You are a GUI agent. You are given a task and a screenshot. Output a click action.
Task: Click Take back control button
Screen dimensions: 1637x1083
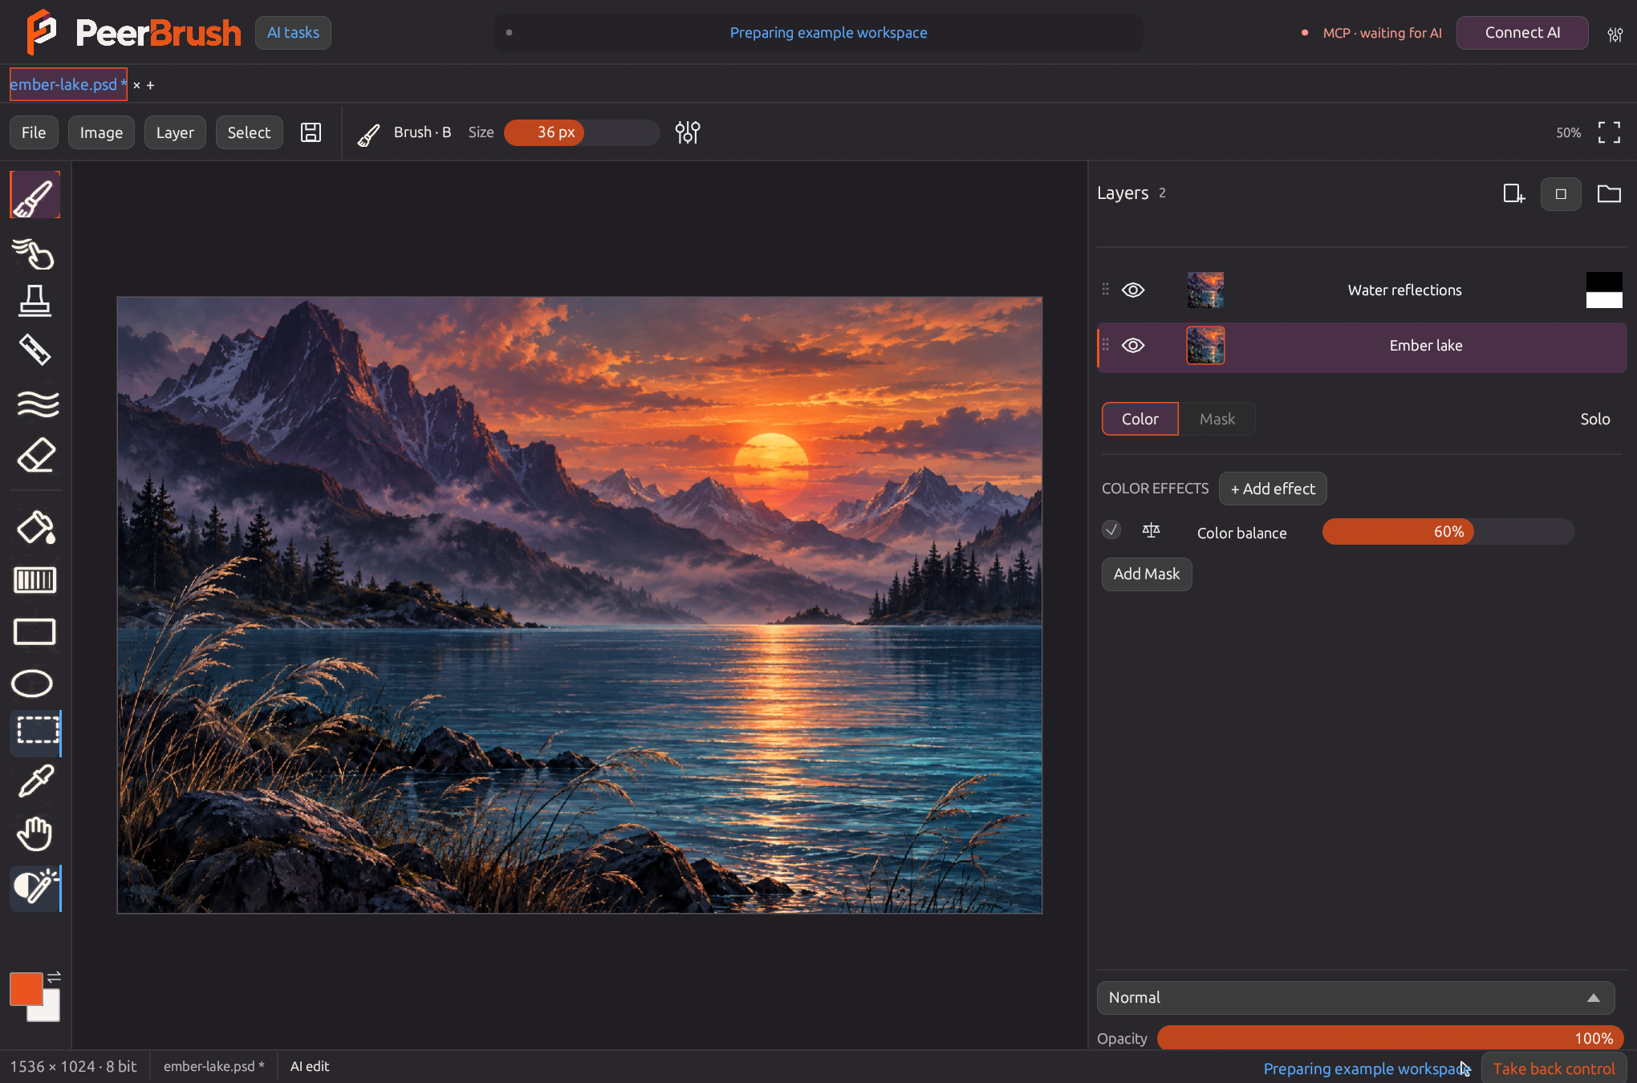[1554, 1069]
